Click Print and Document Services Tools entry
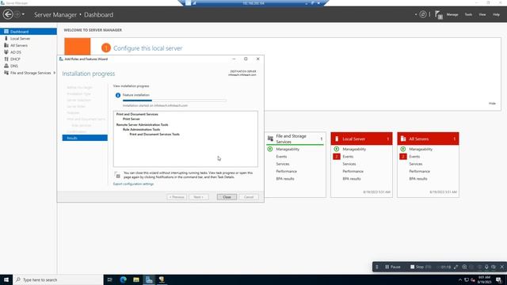The height and width of the screenshot is (285, 507). 154,134
